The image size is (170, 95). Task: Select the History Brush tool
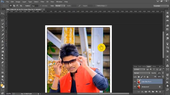[x=2, y=45]
